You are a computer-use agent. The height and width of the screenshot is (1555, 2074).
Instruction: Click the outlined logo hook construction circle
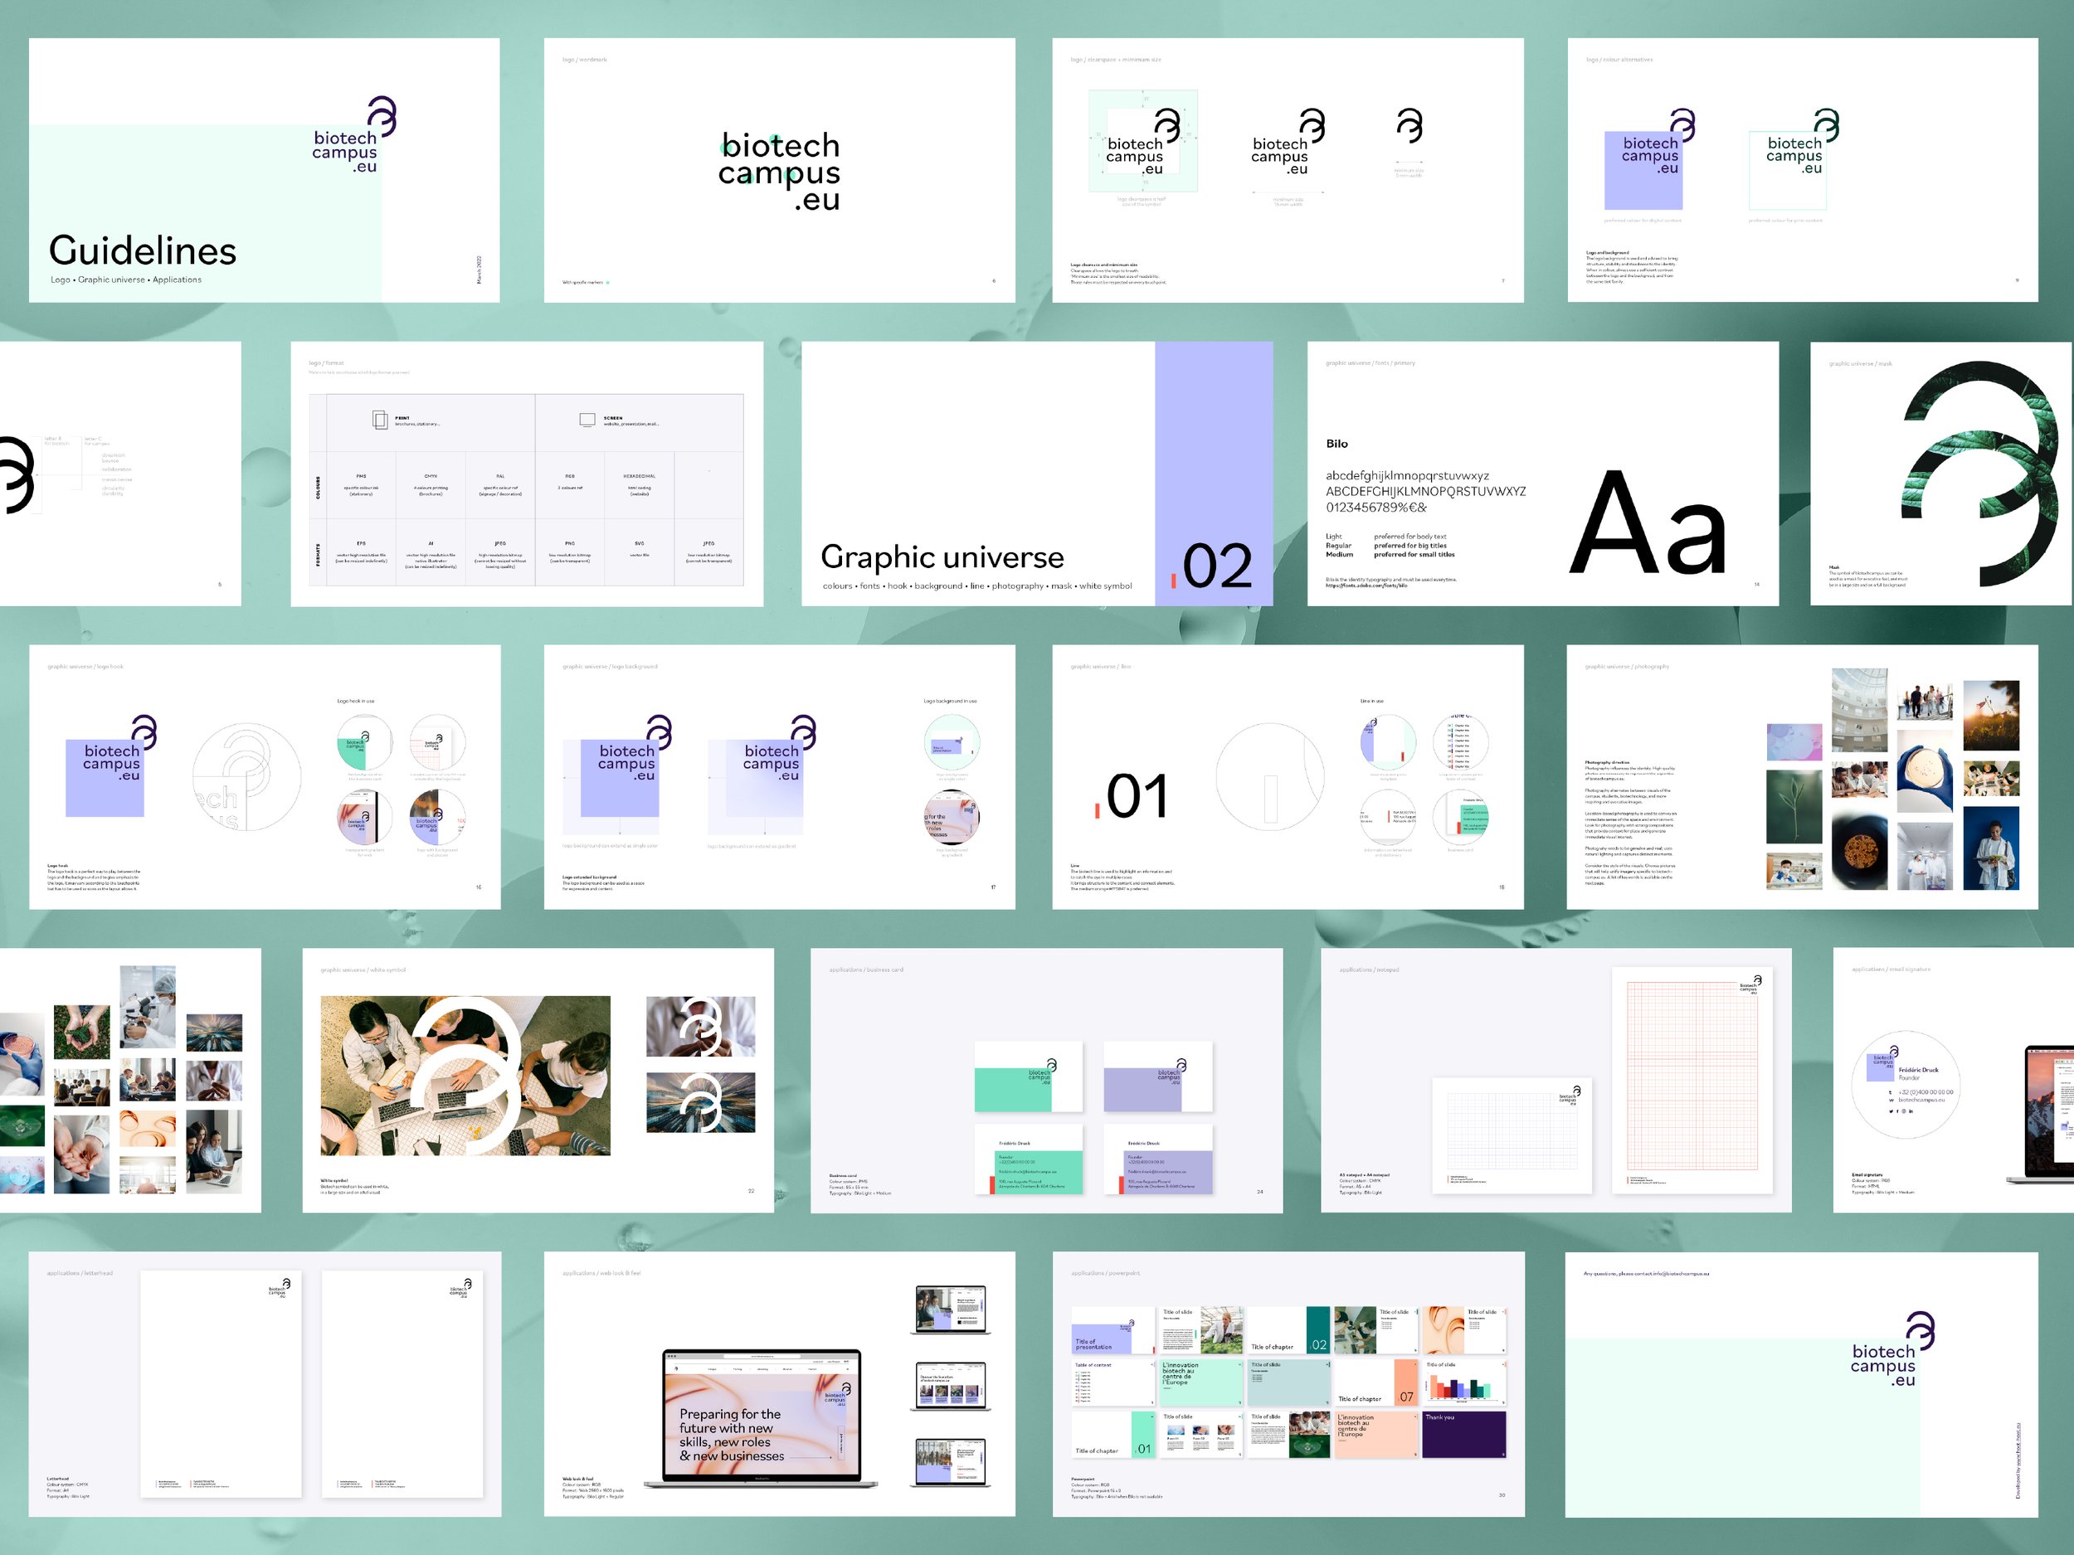(x=246, y=777)
